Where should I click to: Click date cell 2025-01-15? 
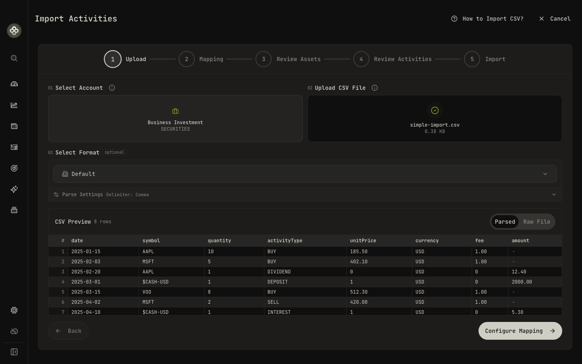coord(103,252)
